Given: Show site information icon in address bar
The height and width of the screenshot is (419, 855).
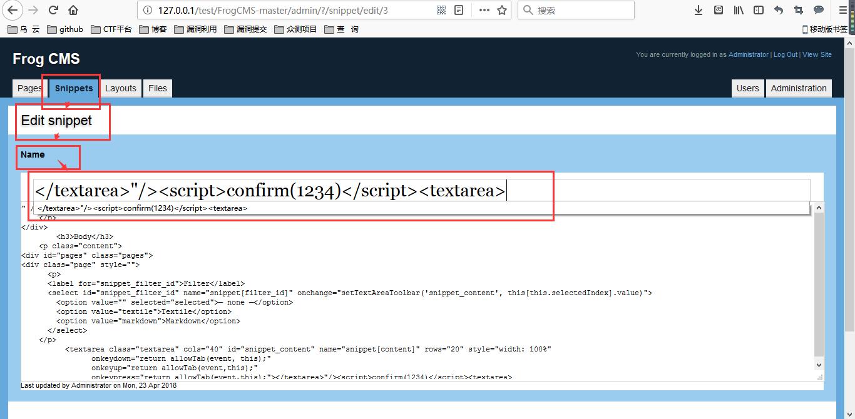Looking at the screenshot, I should click(x=148, y=10).
